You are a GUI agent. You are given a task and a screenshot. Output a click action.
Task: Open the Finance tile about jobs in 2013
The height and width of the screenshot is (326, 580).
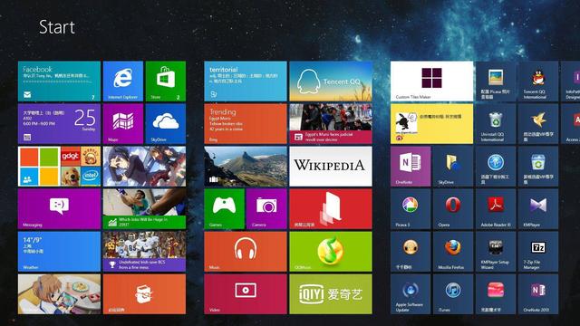click(145, 209)
